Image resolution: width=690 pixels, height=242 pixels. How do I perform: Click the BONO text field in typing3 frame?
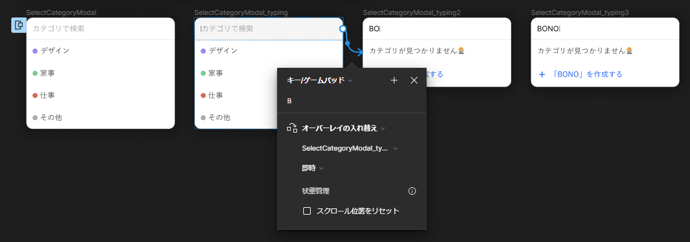click(x=605, y=29)
